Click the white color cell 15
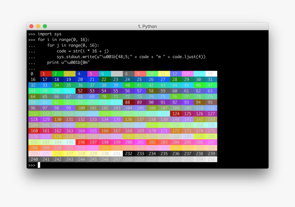Image resolution: width=295 pixels, height=207 pixels. 211,74
